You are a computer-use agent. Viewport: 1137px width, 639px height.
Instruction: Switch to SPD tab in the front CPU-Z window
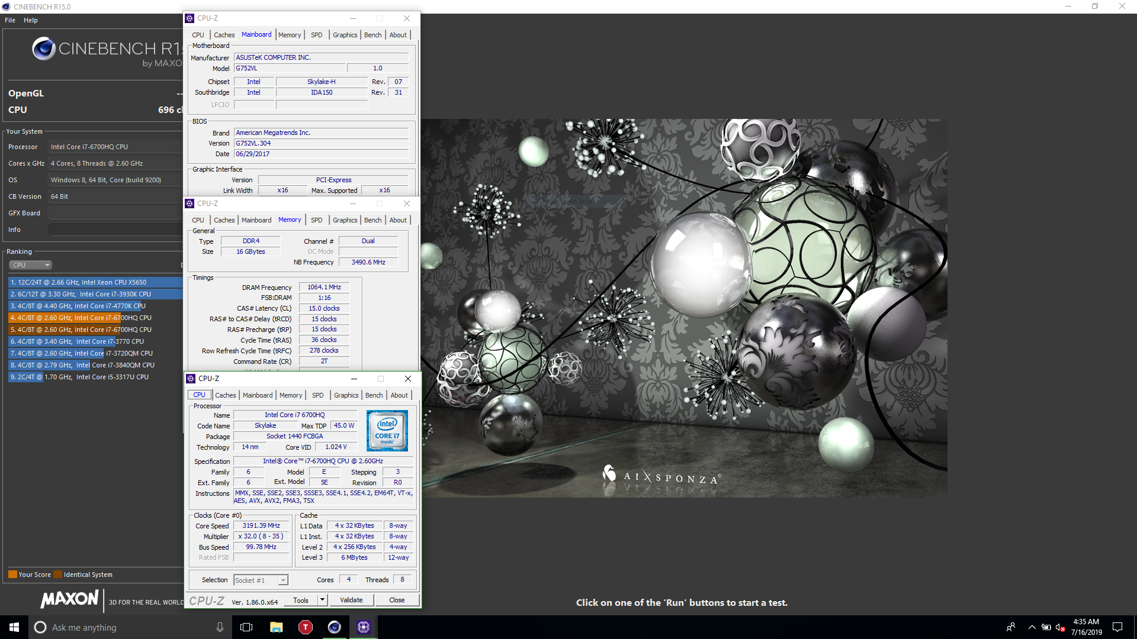tap(318, 395)
